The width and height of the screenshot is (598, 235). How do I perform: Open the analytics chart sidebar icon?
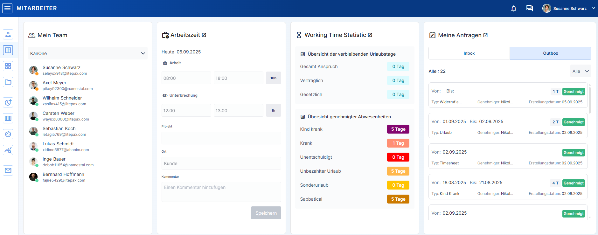[x=8, y=150]
